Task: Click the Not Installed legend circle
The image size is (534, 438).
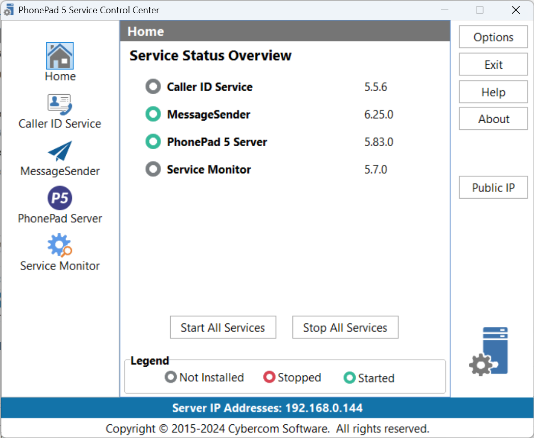Action: [171, 377]
